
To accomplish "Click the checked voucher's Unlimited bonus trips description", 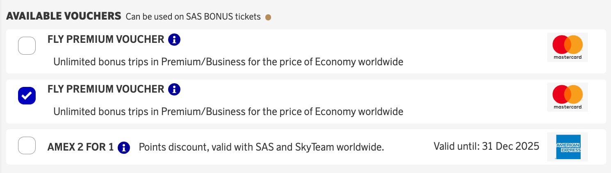I will click(228, 111).
